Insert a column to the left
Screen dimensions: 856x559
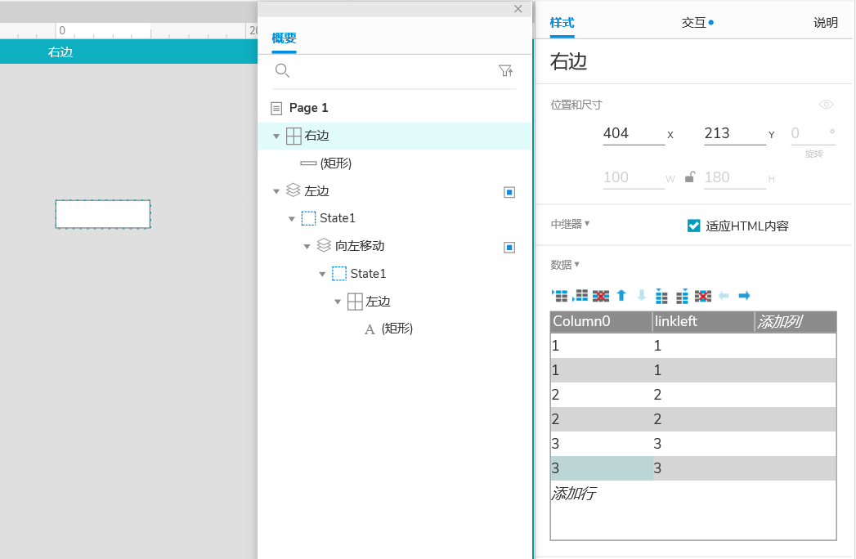coord(661,296)
